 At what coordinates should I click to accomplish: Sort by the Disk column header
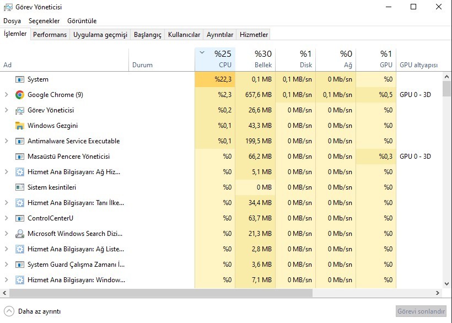[295, 60]
